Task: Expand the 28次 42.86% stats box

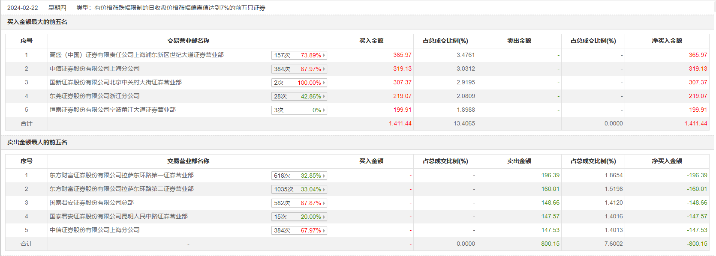Action: pos(299,96)
